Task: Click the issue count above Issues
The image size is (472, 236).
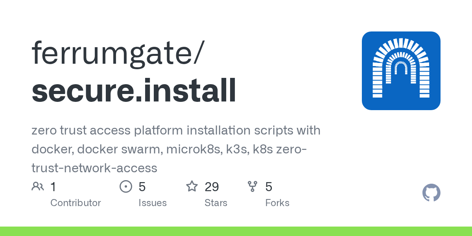Action: pyautogui.click(x=142, y=186)
